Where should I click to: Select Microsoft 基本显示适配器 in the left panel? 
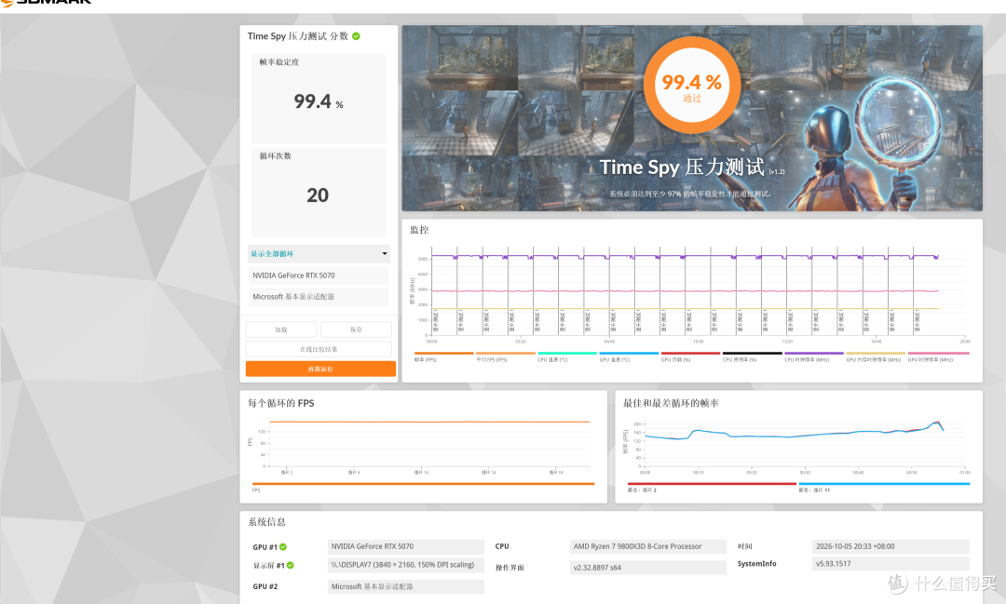(319, 297)
